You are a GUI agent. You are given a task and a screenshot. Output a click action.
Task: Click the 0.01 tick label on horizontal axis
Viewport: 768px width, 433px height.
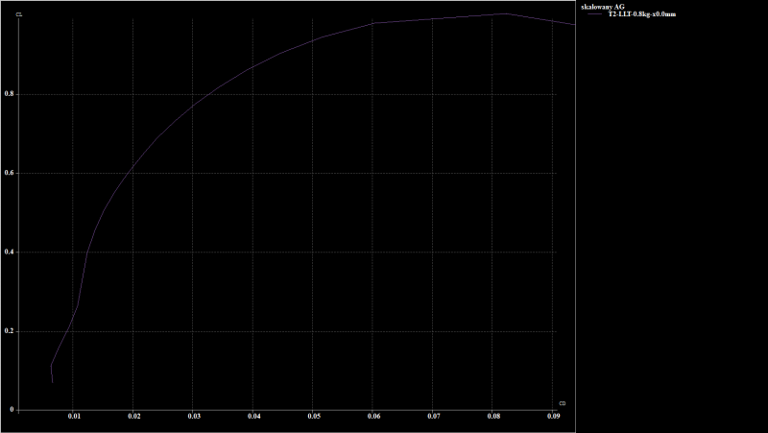coord(74,417)
